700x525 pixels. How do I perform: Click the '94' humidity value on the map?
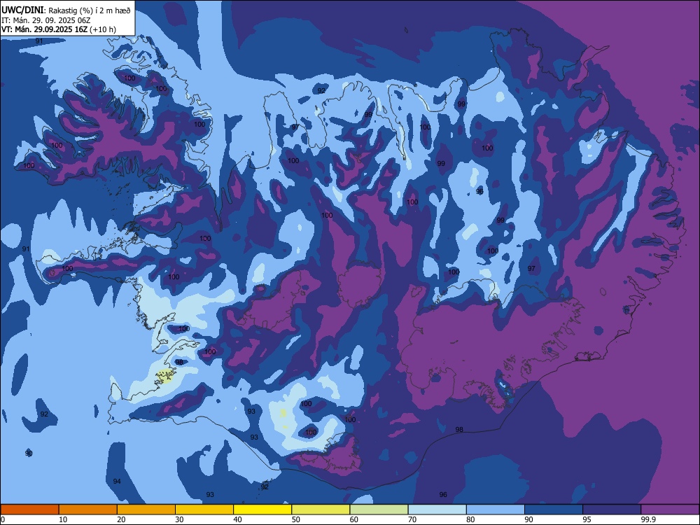[x=117, y=482]
